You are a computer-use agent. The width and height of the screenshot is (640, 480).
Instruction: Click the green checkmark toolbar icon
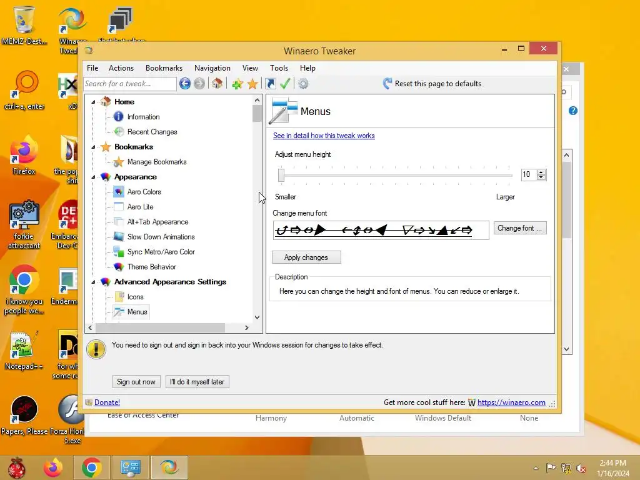285,84
